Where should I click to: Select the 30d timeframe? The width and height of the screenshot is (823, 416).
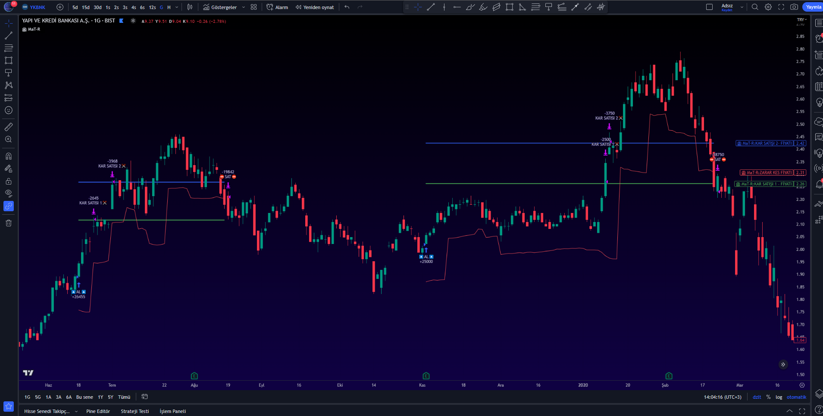(x=98, y=7)
